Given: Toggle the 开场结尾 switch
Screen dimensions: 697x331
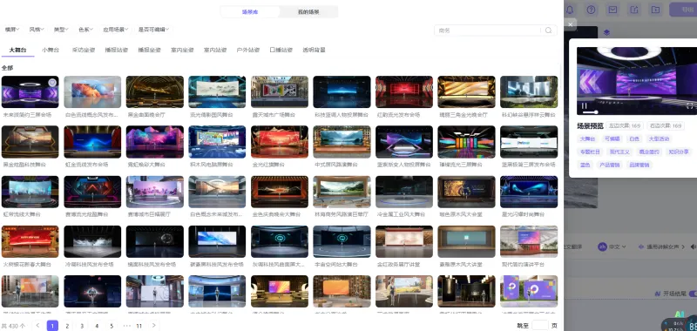Looking at the screenshot, I should click(693, 294).
